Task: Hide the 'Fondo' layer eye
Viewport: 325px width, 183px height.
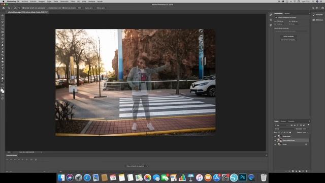Action: click(275, 144)
